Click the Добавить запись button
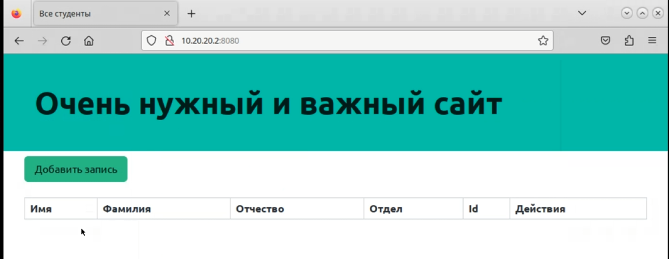The width and height of the screenshot is (669, 259). point(75,169)
